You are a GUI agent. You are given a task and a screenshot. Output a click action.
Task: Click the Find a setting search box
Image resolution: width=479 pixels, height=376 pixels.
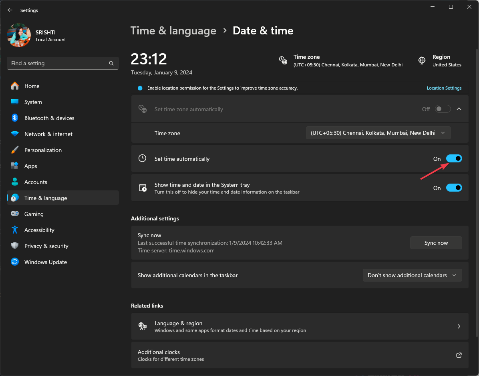[58, 63]
